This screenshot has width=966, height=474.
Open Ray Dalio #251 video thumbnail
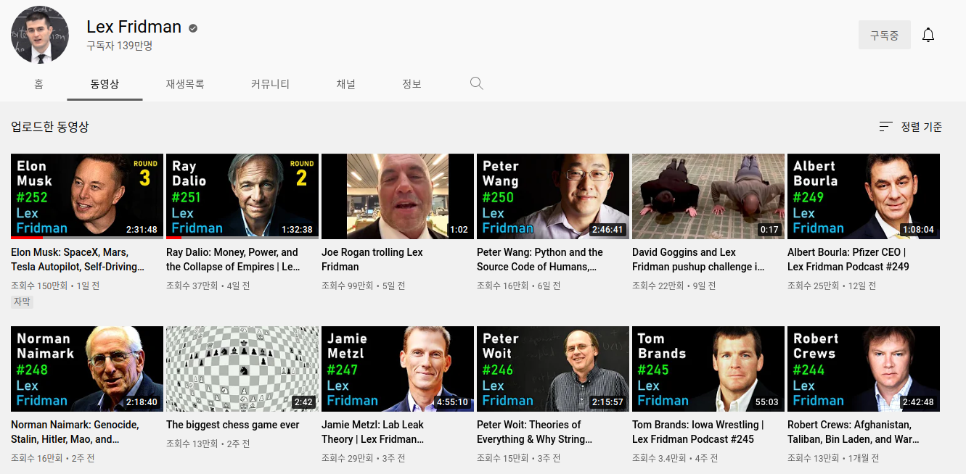pos(242,196)
